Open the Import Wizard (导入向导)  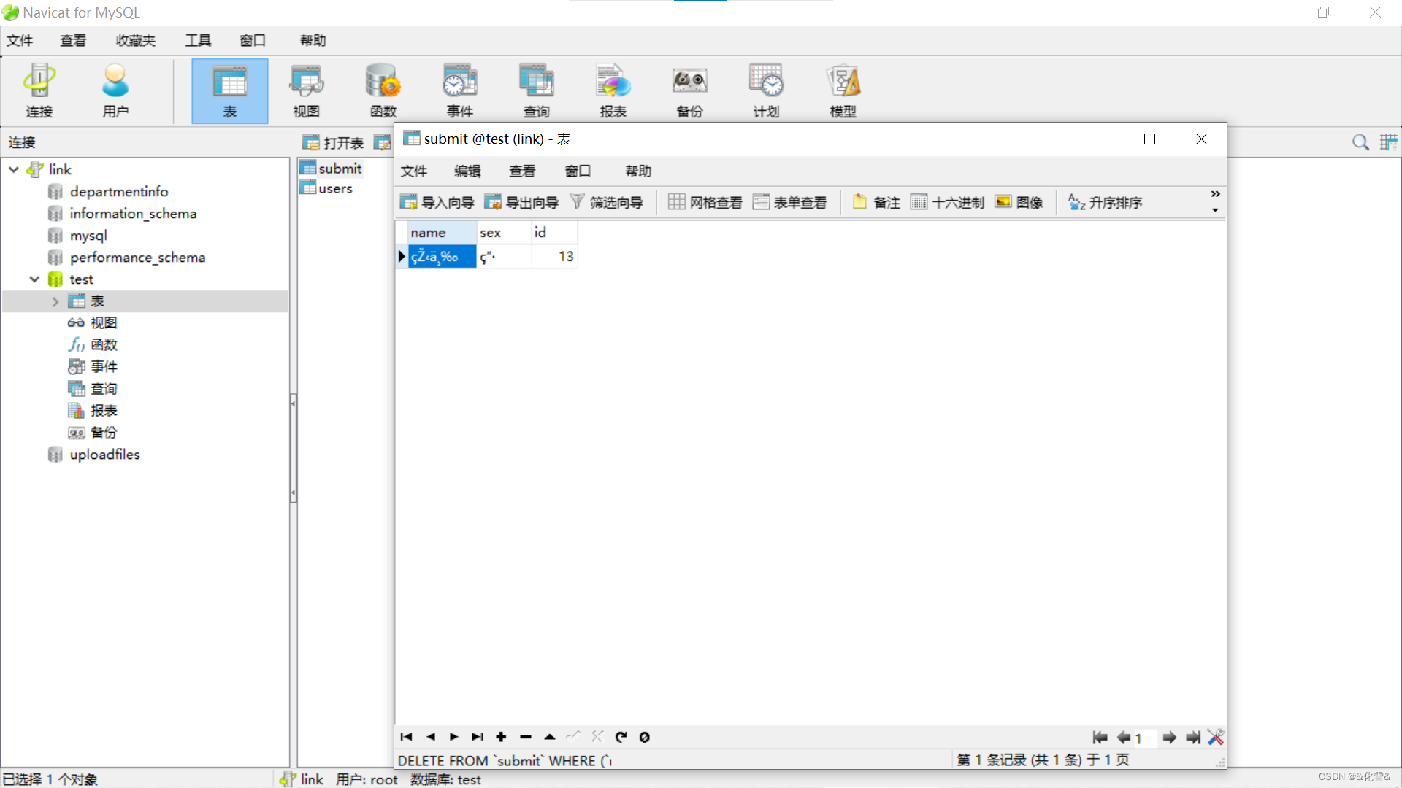pyautogui.click(x=437, y=202)
